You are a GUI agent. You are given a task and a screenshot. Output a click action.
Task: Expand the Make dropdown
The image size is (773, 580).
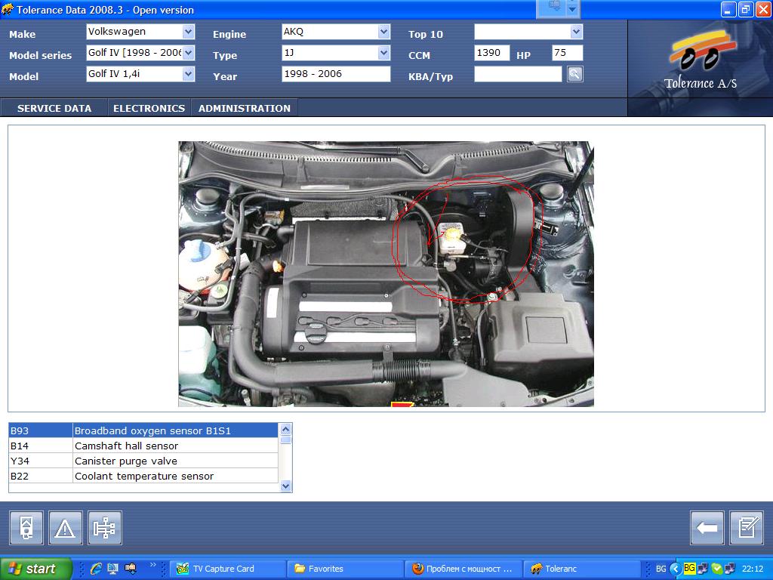pos(189,32)
